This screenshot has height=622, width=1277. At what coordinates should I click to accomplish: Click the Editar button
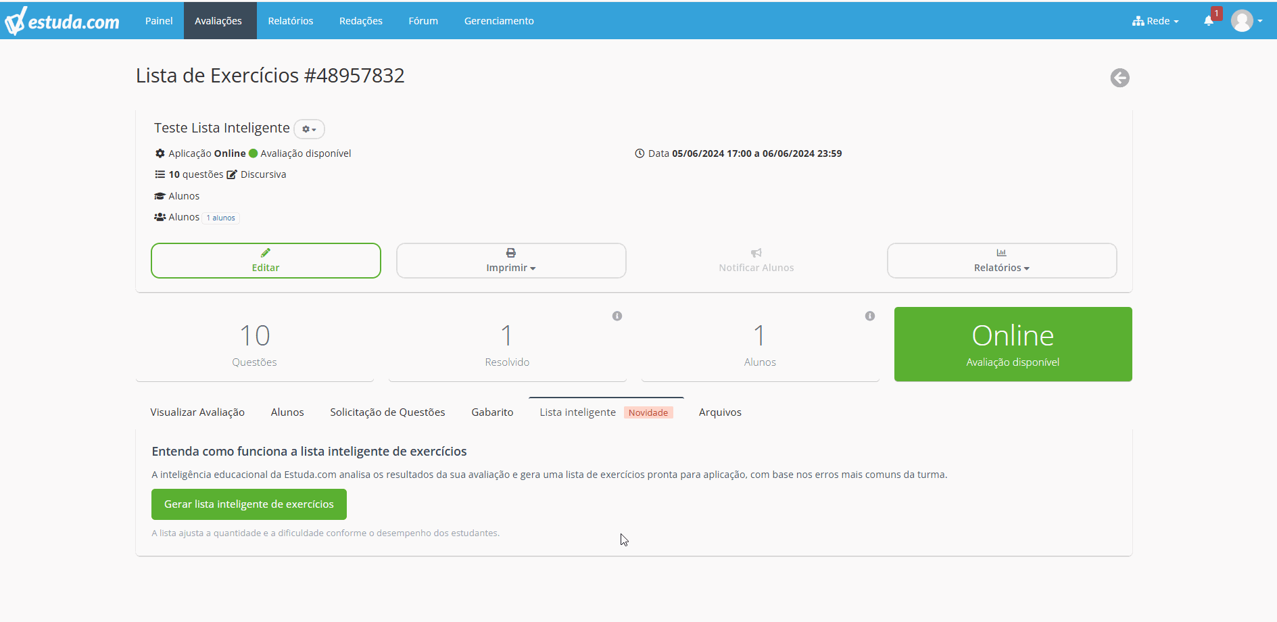point(266,260)
